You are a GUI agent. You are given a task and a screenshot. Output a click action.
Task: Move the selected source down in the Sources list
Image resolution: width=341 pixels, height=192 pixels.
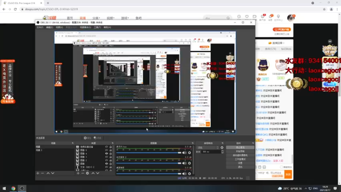[98, 173]
